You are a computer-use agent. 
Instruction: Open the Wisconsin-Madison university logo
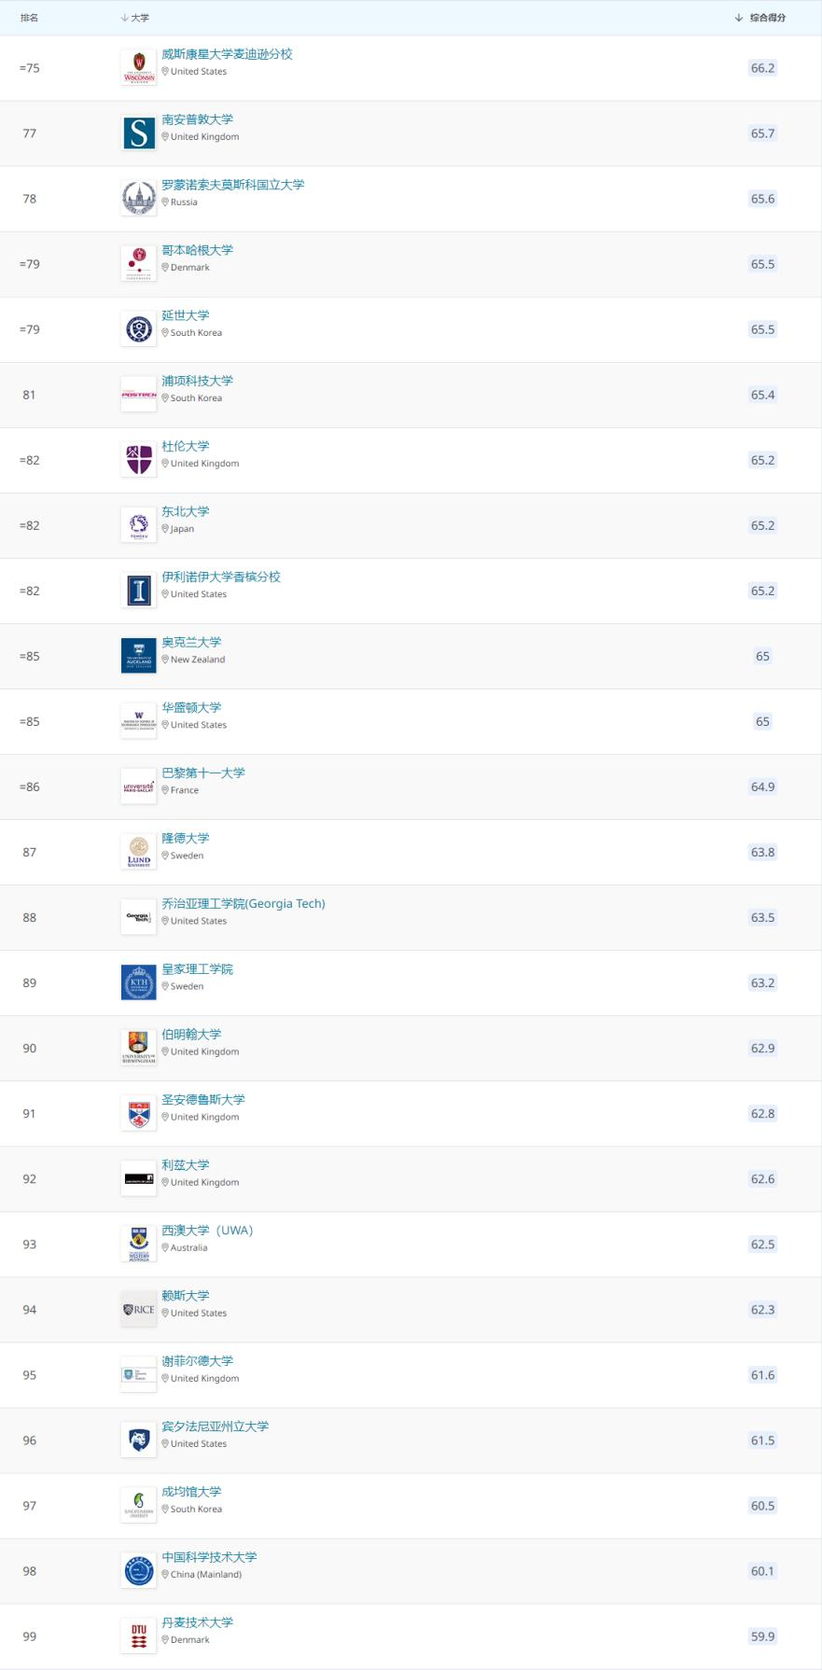pyautogui.click(x=139, y=68)
